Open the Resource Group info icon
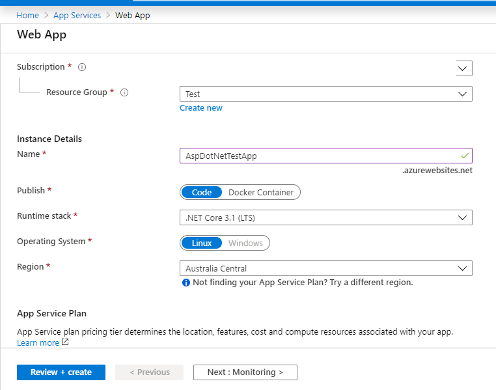Screen dimensions: 496x390 tap(124, 92)
